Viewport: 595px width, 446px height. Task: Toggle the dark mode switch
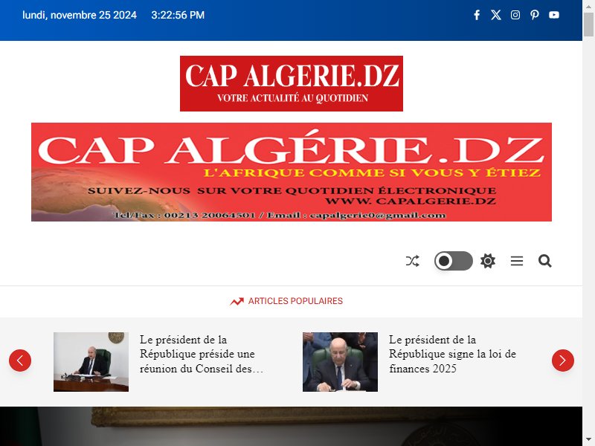(x=454, y=261)
